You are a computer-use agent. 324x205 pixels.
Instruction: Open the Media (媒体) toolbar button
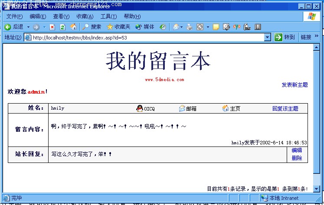(x=145, y=27)
